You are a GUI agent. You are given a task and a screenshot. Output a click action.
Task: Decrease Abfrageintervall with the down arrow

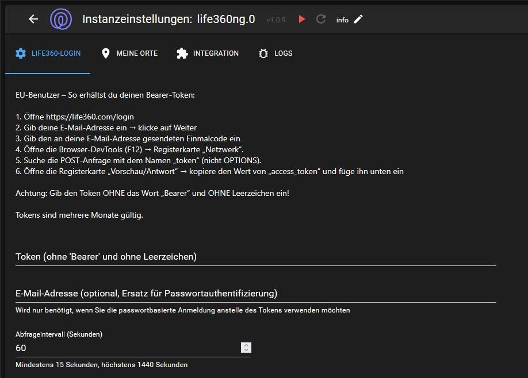pyautogui.click(x=246, y=350)
